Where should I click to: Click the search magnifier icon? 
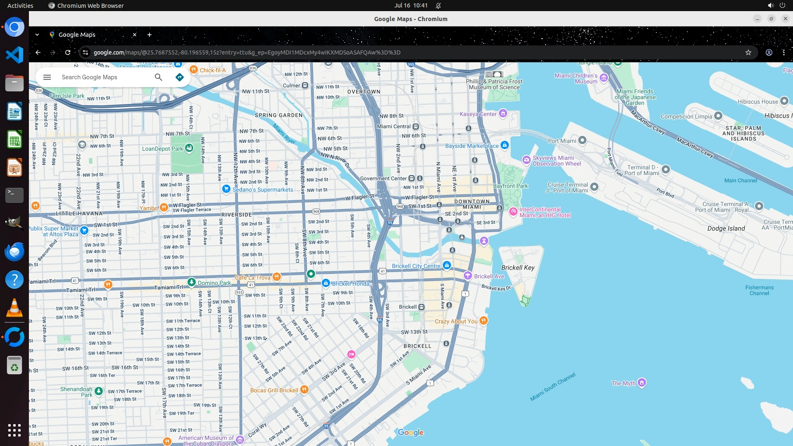point(159,77)
